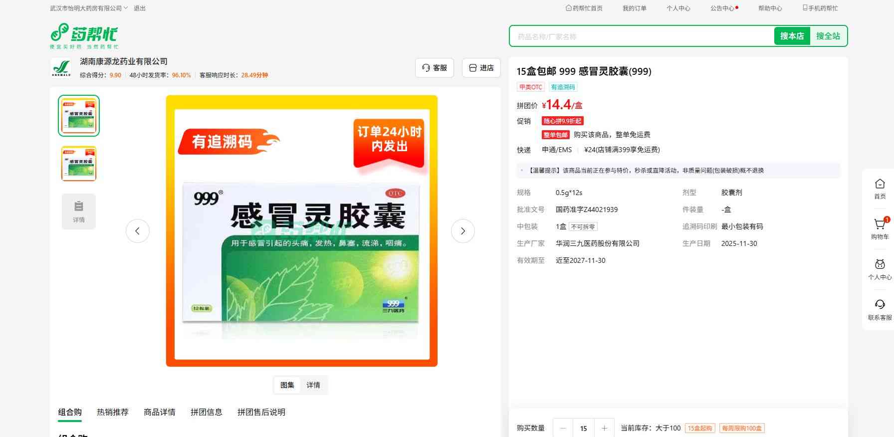The height and width of the screenshot is (437, 894).
Task: Decrease the purchase quantity with the minus button
Action: [x=563, y=428]
